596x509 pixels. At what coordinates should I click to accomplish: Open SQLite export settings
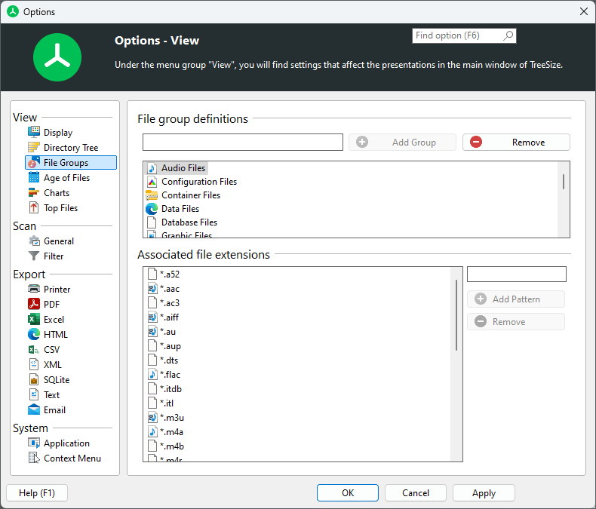pos(57,380)
